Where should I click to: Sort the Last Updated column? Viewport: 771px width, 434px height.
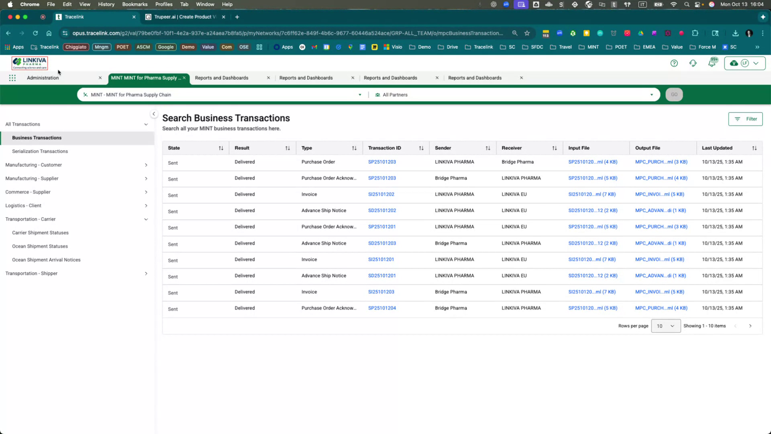(x=755, y=148)
